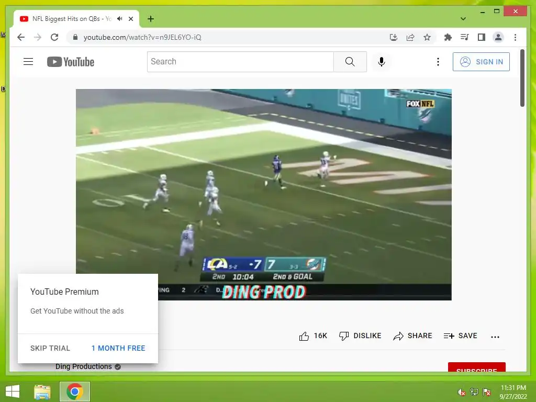The width and height of the screenshot is (536, 402).
Task: Open Action Center flag icon
Action: [487, 392]
